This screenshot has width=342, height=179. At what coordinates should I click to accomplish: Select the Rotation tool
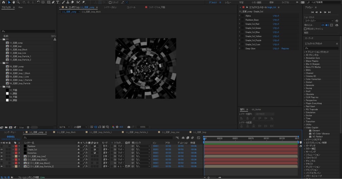(x=38, y=2)
